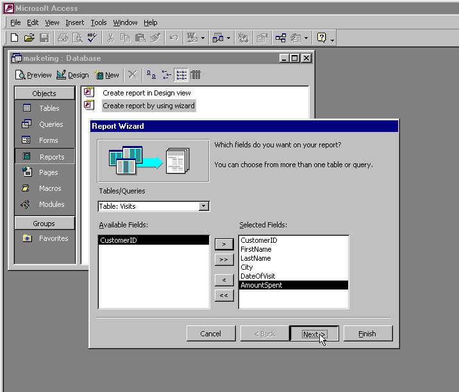Image resolution: width=459 pixels, height=392 pixels.
Task: Click the New database toolbar icon
Action: (x=14, y=38)
